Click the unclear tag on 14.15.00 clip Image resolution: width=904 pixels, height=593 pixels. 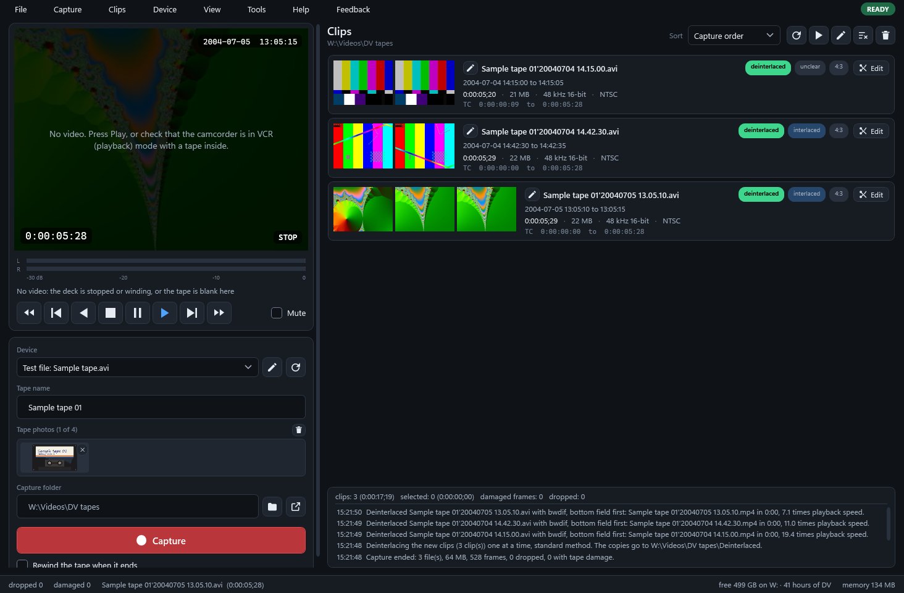[810, 67]
